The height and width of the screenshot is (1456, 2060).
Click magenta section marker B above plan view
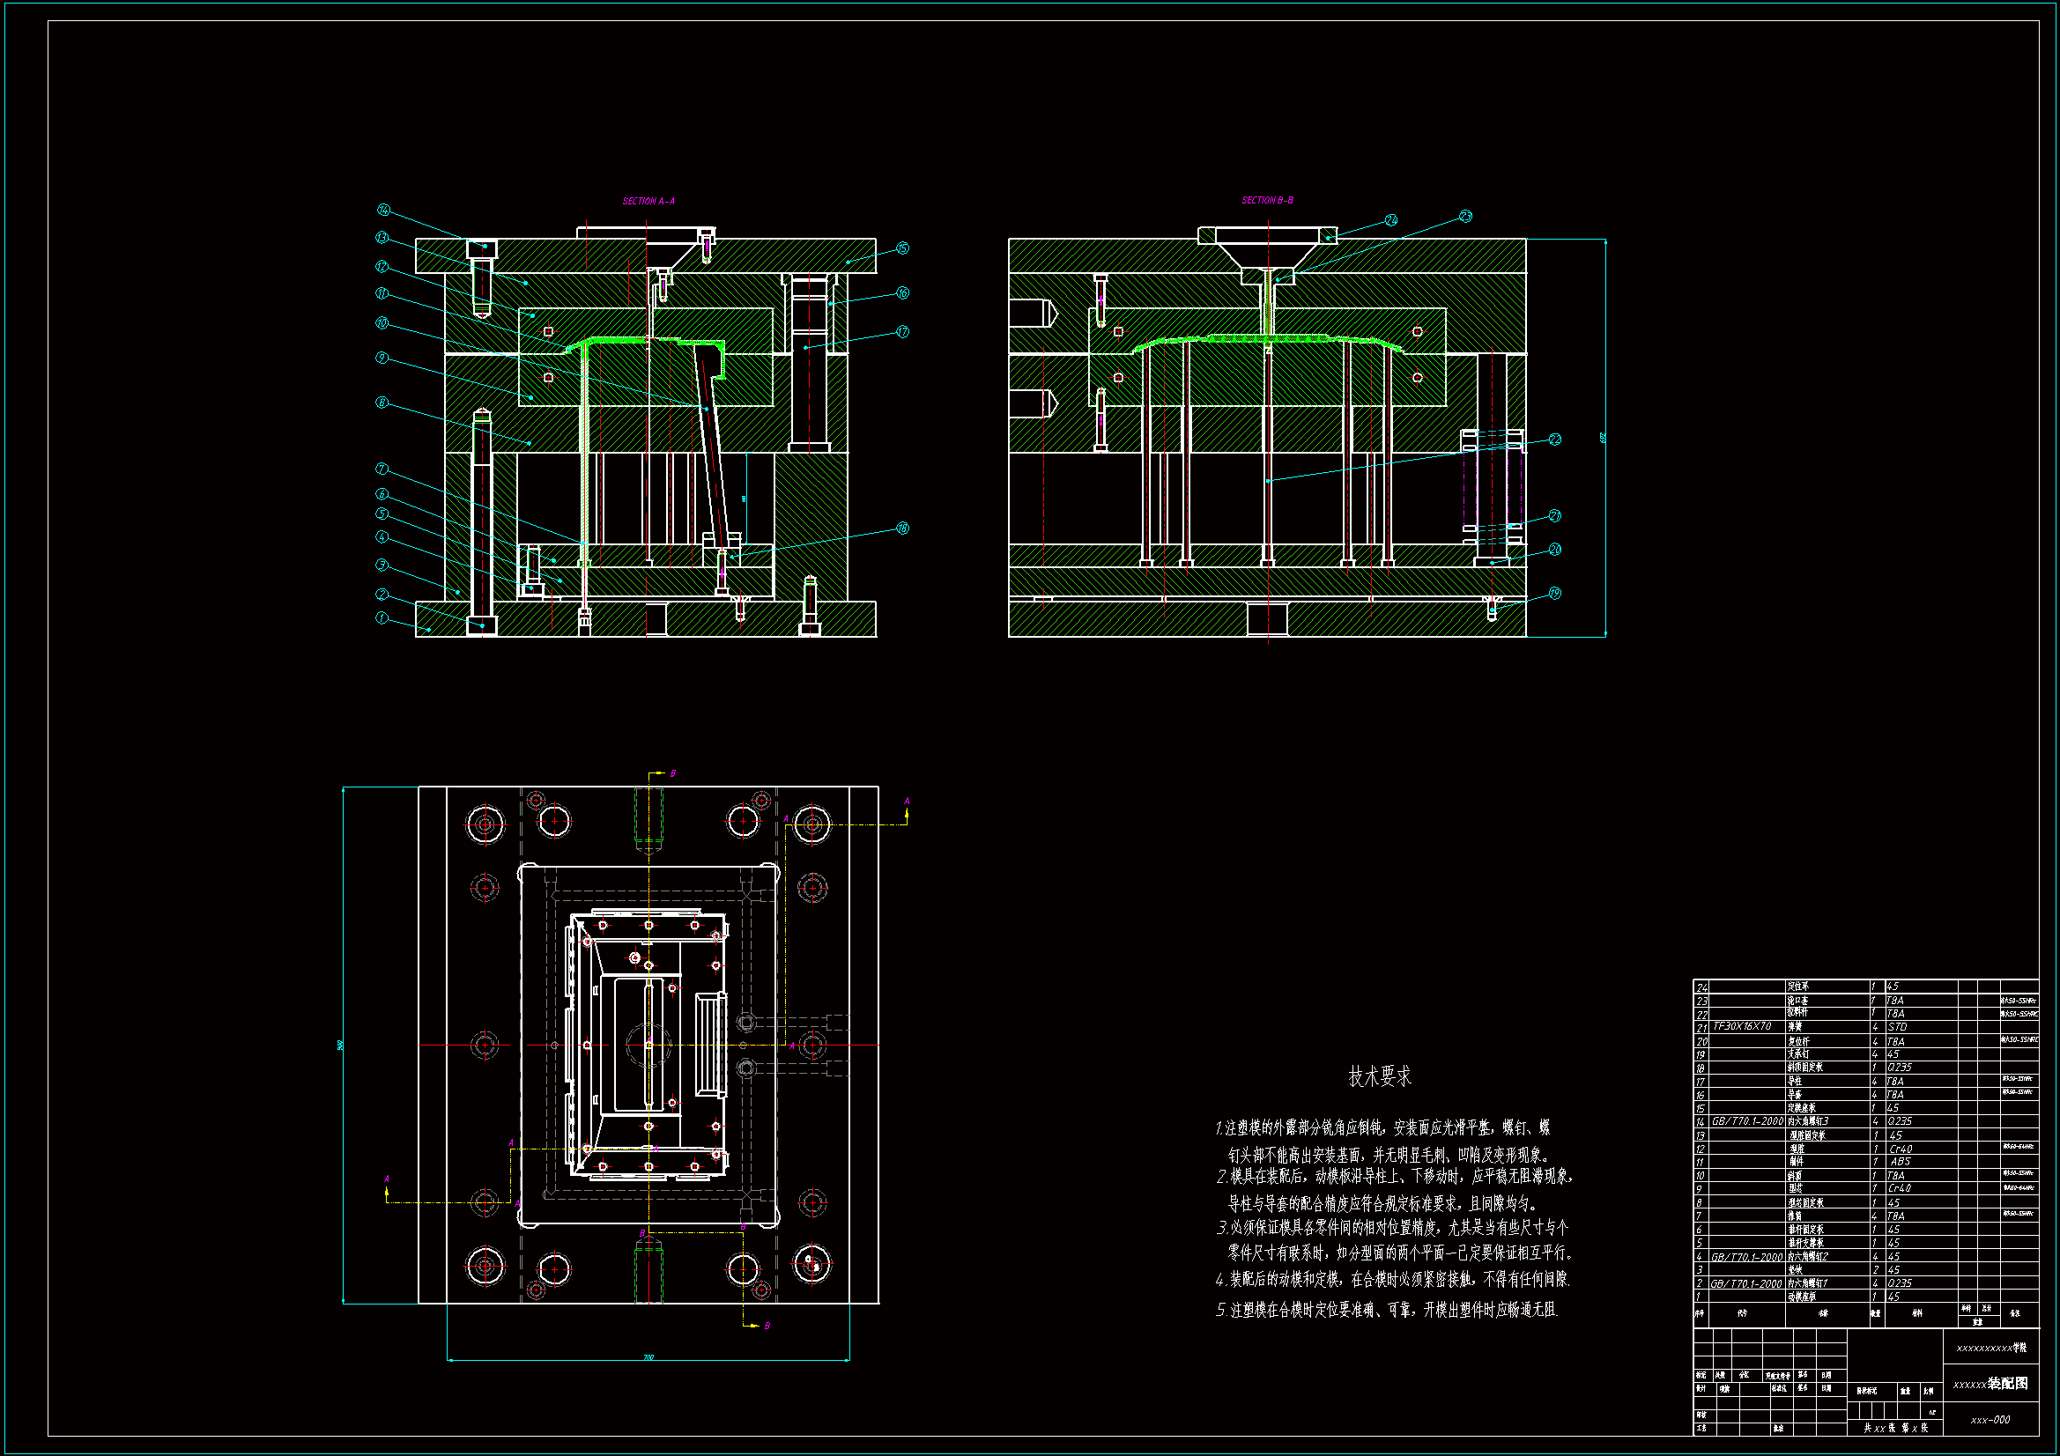673,773
